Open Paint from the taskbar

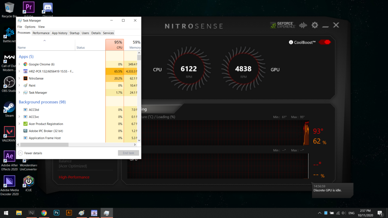point(81,213)
